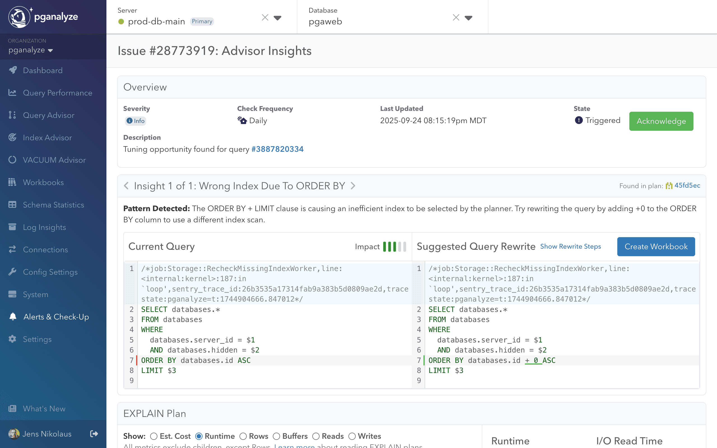717x448 pixels.
Task: Go to next insight with right chevron
Action: click(353, 186)
